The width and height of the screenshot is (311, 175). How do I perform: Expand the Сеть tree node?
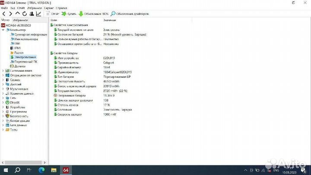(3, 98)
